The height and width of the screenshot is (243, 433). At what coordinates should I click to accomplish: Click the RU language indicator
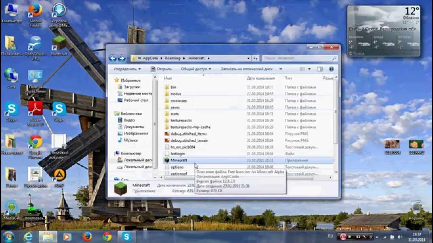(330, 236)
